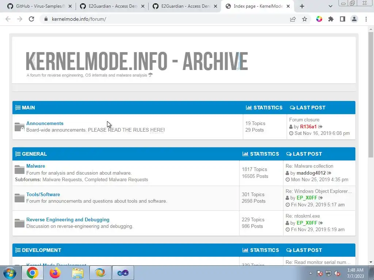Open Completed Malware Requests subforum
This screenshot has height=280, width=374.
point(116,179)
